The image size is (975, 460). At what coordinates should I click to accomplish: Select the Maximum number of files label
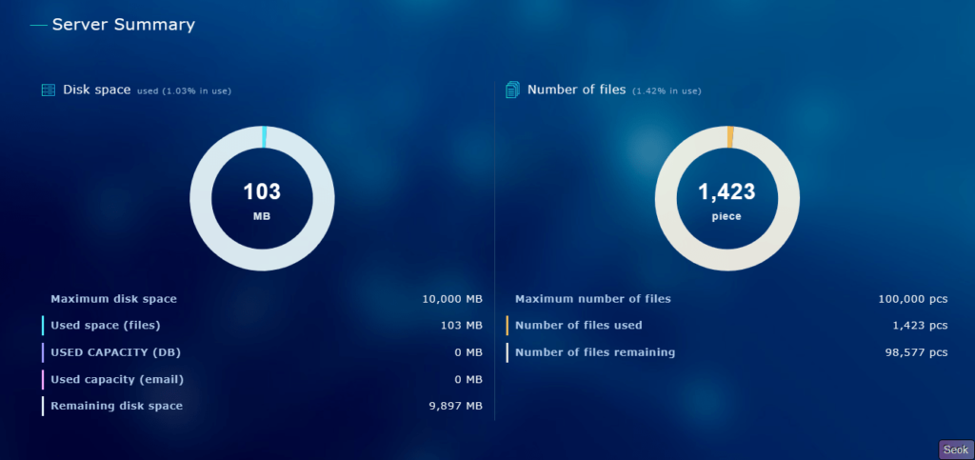tap(592, 299)
